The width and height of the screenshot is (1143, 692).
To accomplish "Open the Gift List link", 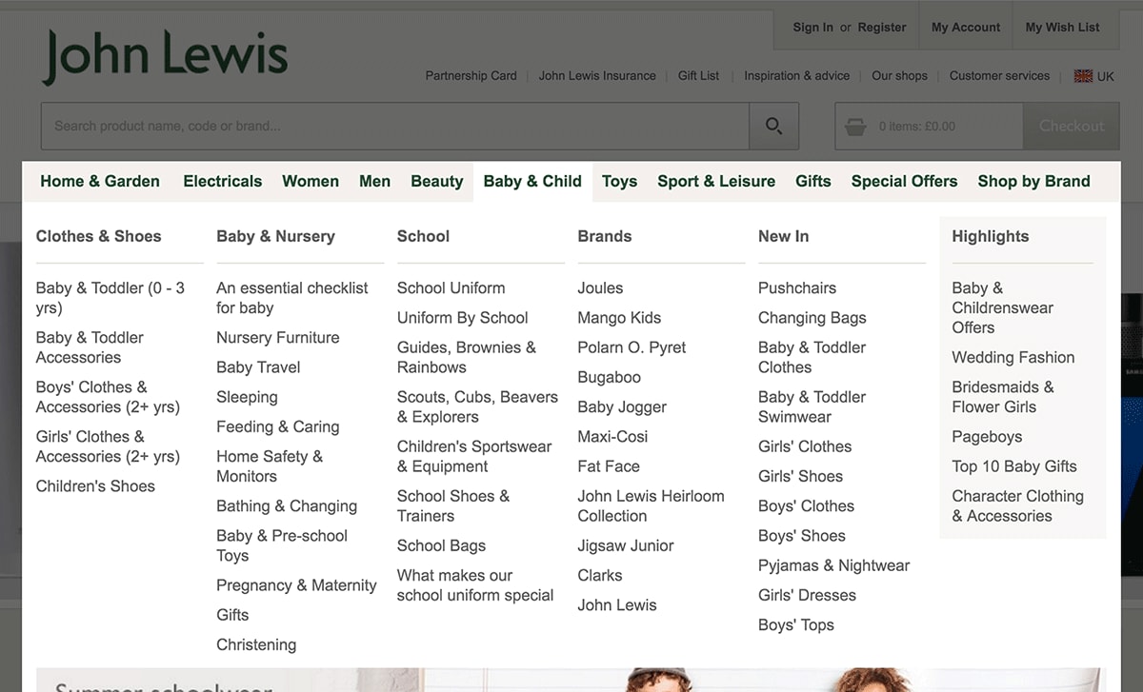I will [x=698, y=76].
